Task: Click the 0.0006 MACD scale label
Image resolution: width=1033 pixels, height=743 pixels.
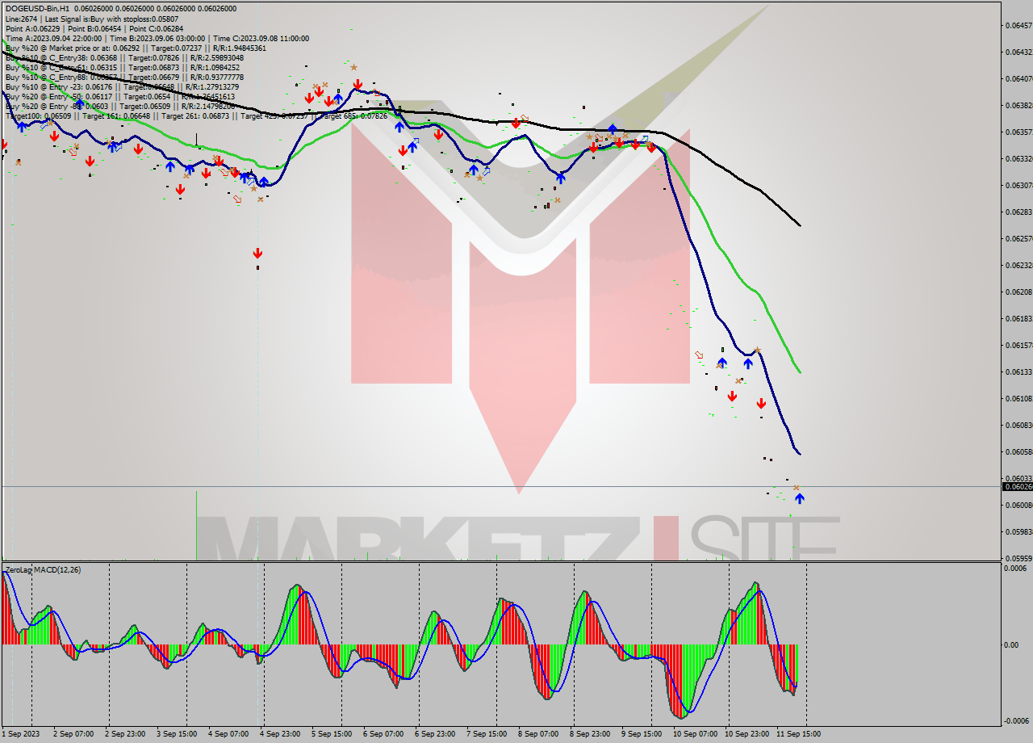Action: 1015,569
